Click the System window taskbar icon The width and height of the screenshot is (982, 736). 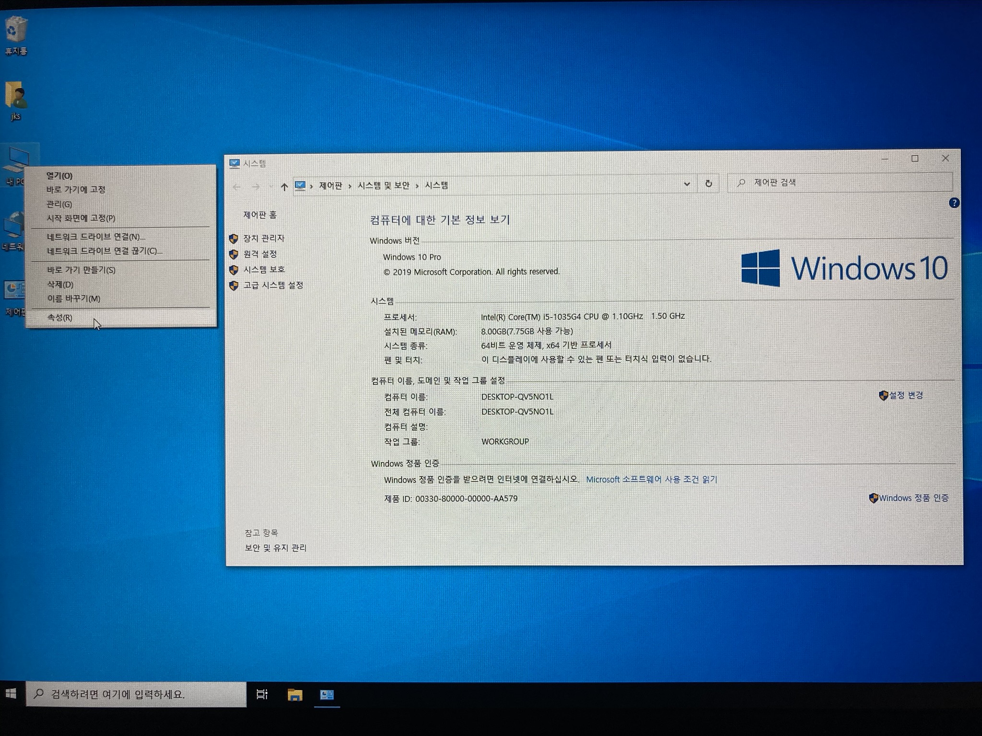327,694
